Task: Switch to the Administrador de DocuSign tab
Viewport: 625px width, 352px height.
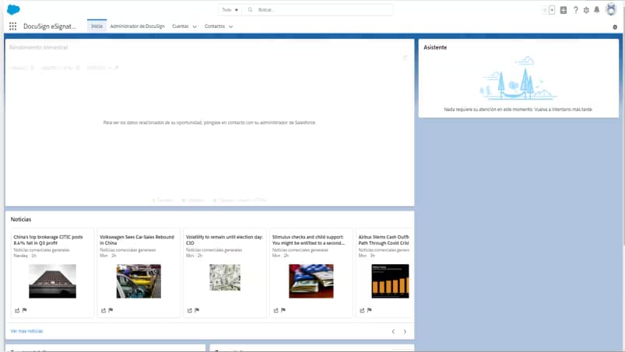Action: [137, 26]
